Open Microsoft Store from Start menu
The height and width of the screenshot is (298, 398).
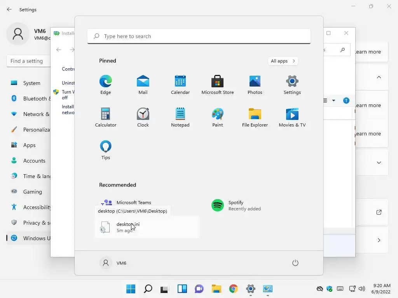[218, 85]
